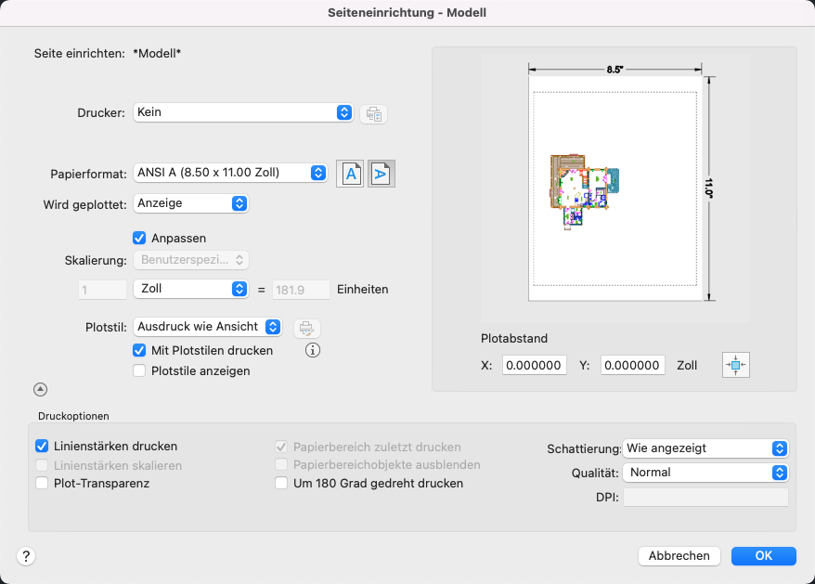The height and width of the screenshot is (584, 815).
Task: Disable Mit Plotstilen drucken
Action: point(140,351)
